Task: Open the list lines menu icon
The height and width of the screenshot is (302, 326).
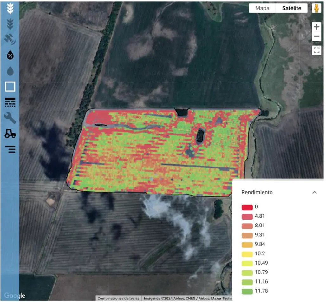Action: [x=10, y=149]
